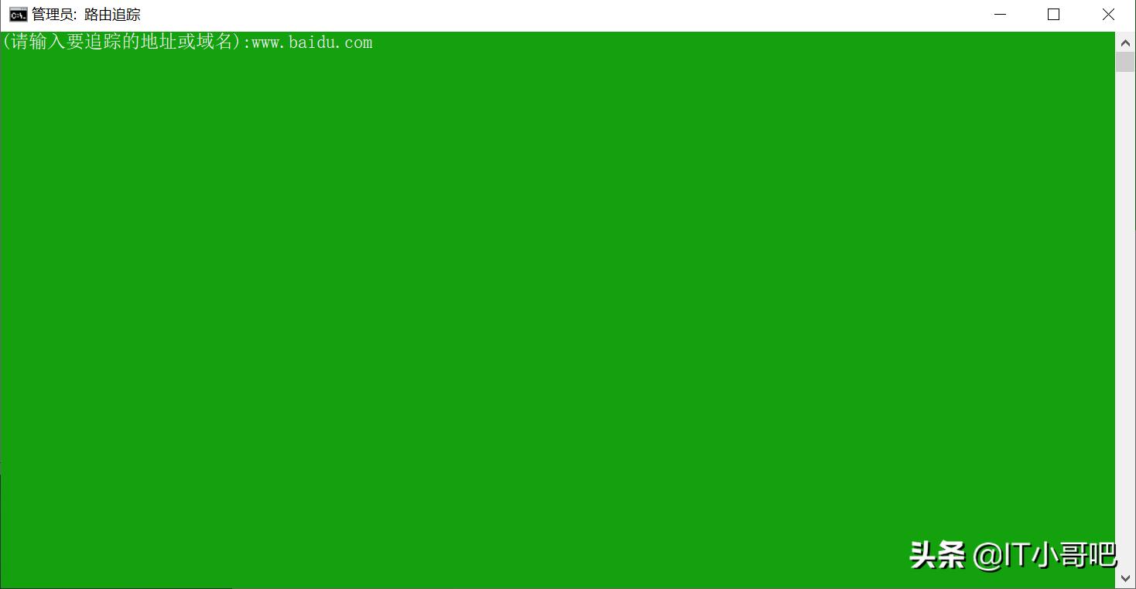Click the scrollbar up arrow
This screenshot has height=589, width=1136.
(x=1125, y=43)
